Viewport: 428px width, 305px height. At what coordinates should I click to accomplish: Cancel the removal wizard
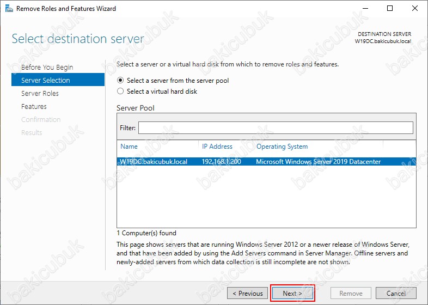pos(396,293)
